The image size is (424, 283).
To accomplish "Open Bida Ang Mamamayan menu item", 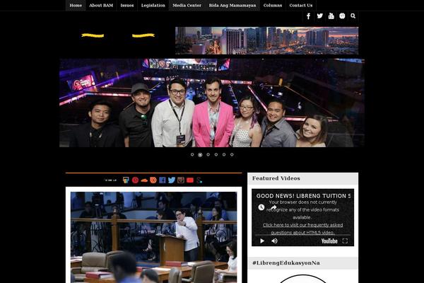I will pyautogui.click(x=232, y=6).
